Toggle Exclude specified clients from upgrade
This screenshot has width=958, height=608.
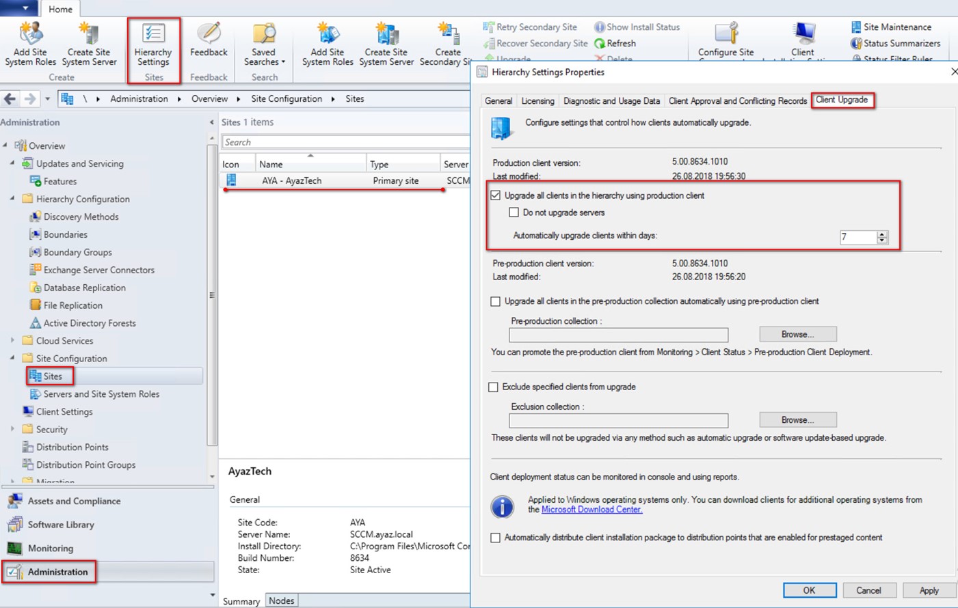point(493,387)
